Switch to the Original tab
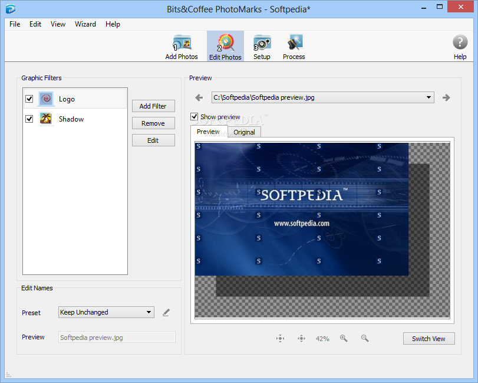This screenshot has height=383, width=478. click(x=244, y=132)
